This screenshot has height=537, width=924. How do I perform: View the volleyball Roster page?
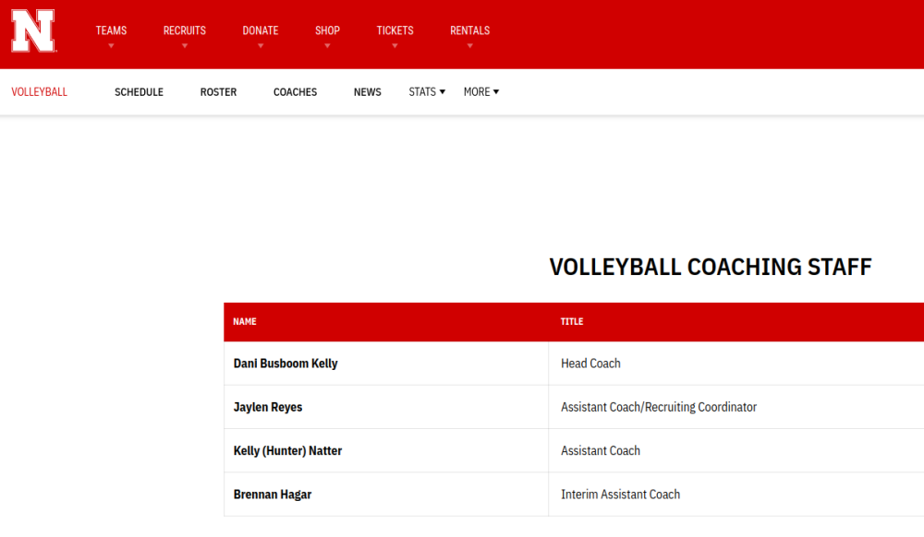(x=218, y=92)
